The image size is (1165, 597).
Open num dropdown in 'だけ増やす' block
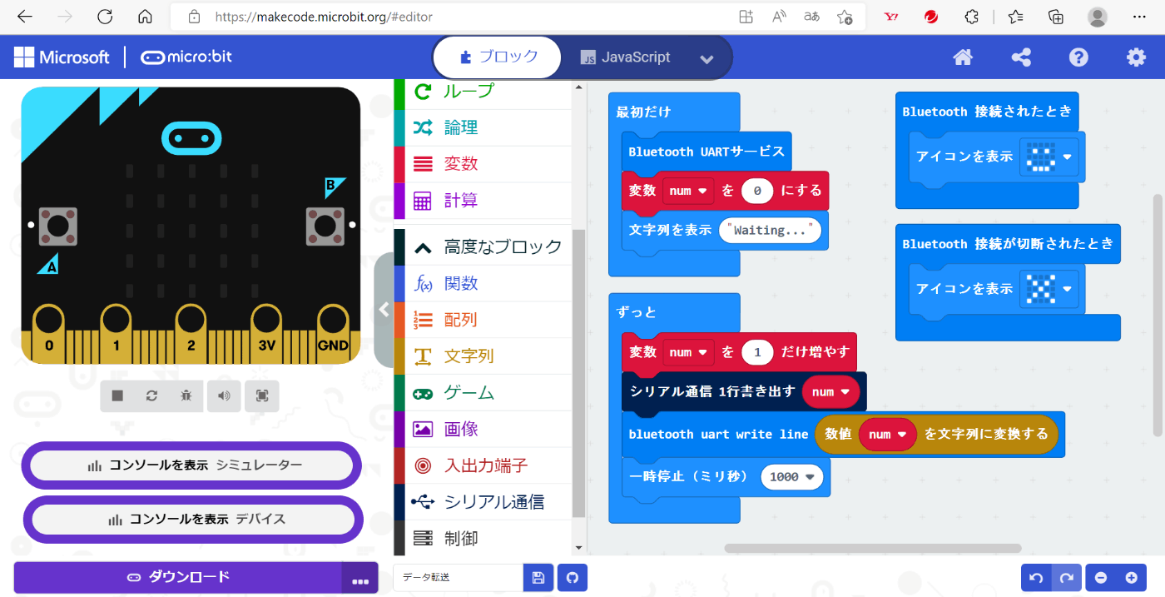[x=688, y=352]
